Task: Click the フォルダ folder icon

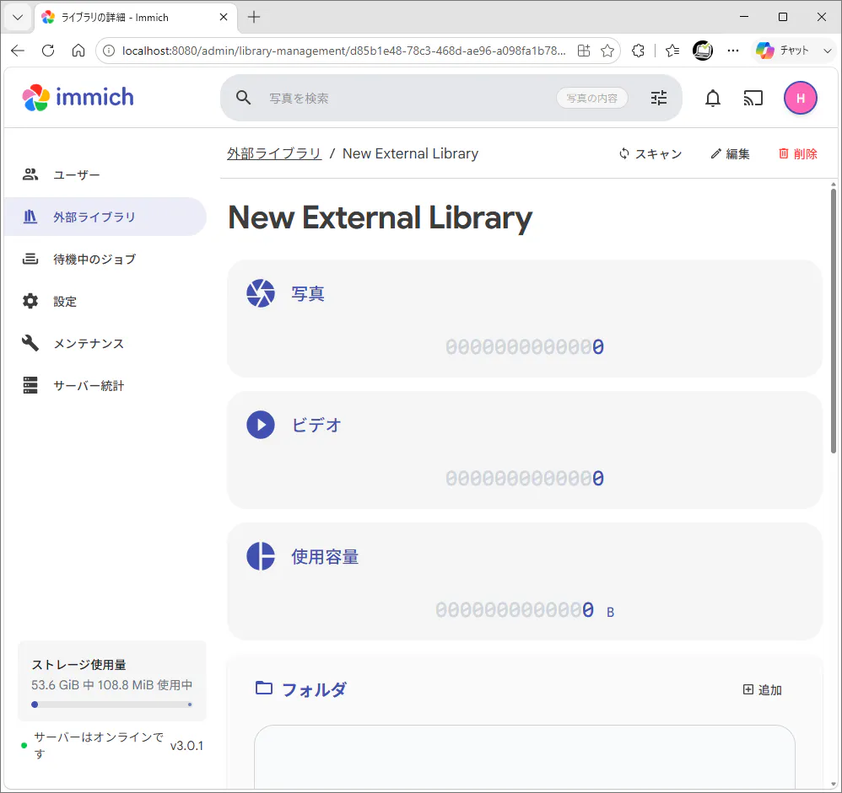Action: (264, 688)
